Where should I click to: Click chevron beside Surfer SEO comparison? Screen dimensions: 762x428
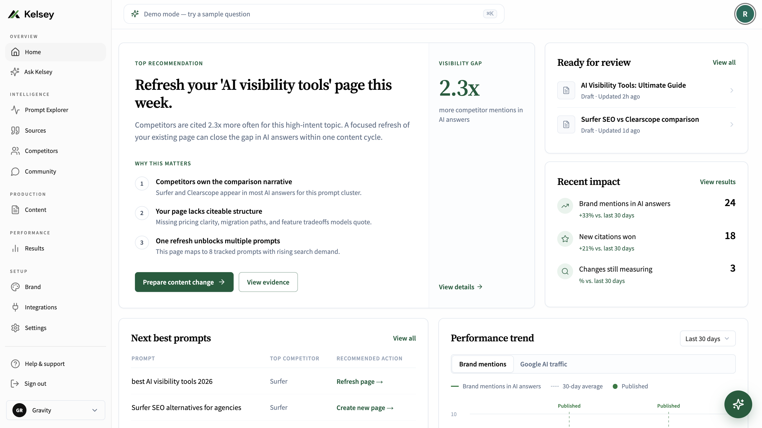pyautogui.click(x=732, y=124)
